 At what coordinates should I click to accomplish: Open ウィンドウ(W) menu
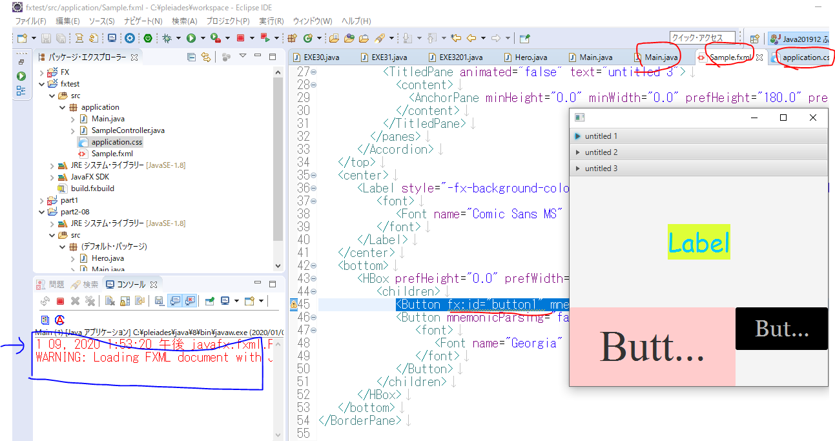pos(312,21)
